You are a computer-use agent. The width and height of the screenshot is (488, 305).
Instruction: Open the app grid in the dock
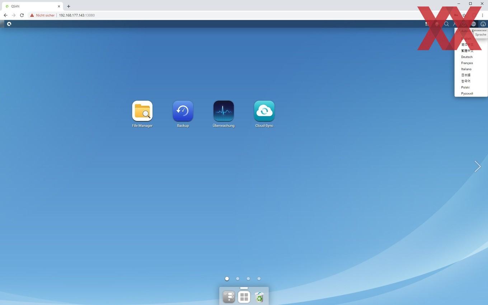244,297
